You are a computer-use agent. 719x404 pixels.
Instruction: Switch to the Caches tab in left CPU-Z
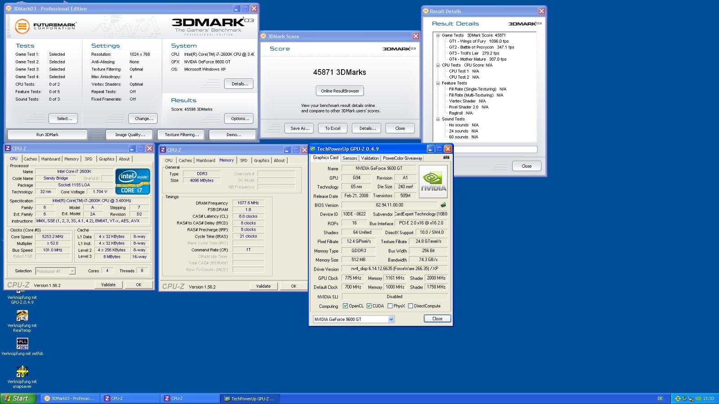tap(30, 159)
